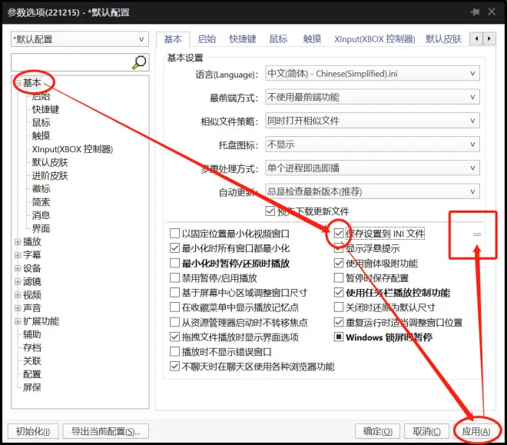507x445 pixels.
Task: Switch to the 启始 tab
Action: point(207,39)
